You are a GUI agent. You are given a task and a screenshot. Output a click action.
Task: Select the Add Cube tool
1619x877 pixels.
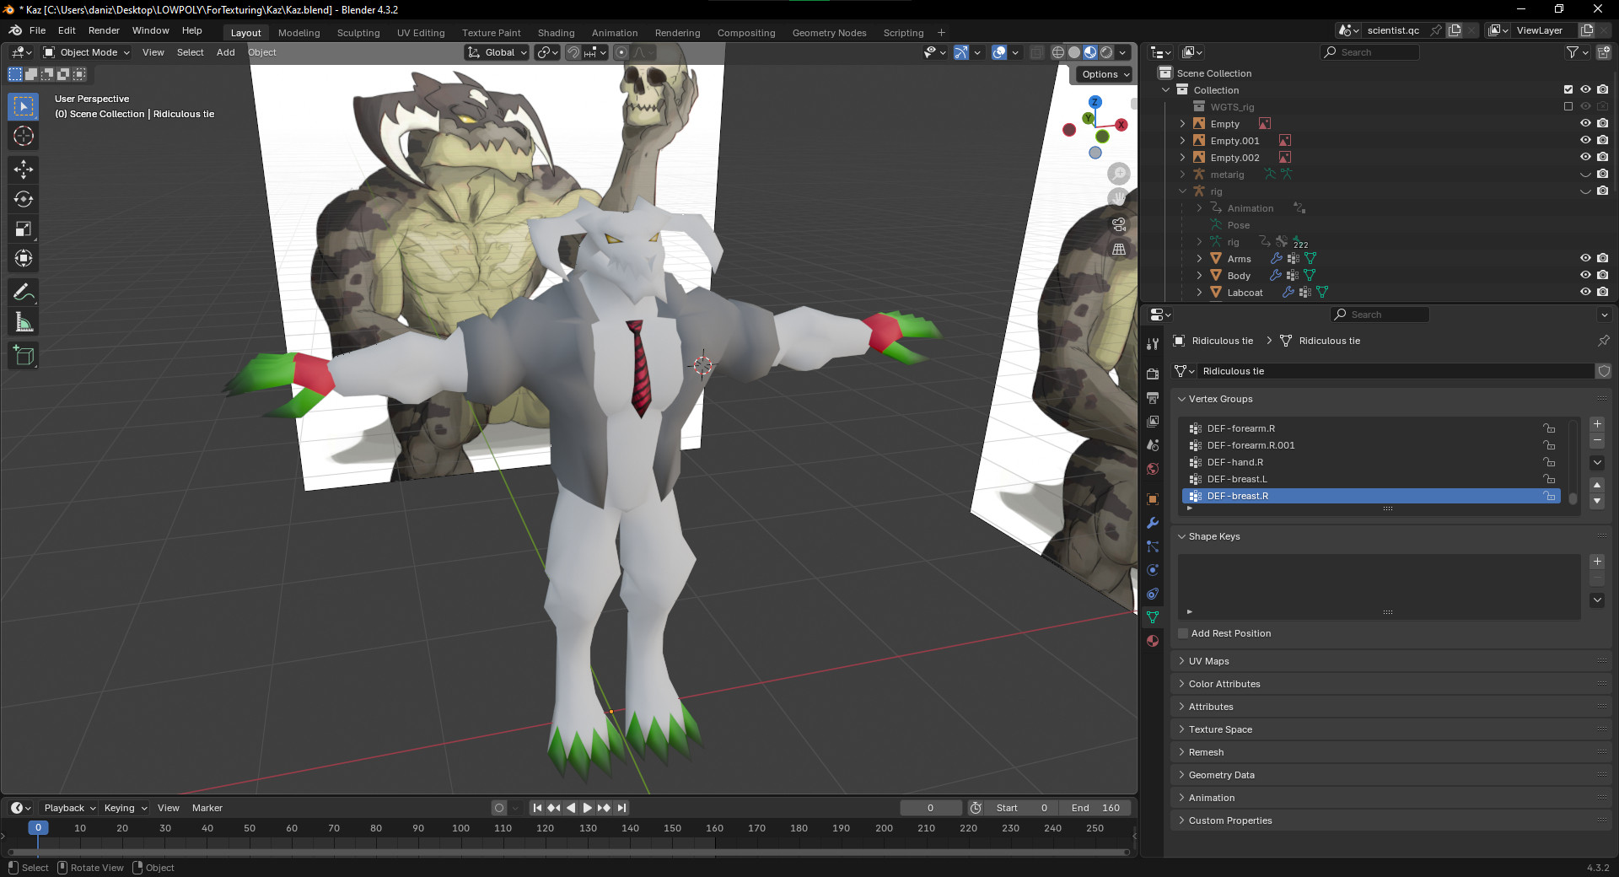(24, 355)
